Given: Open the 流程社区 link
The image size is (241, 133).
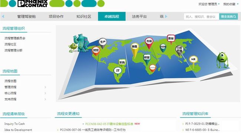Looking at the screenshot, I should (10, 44).
